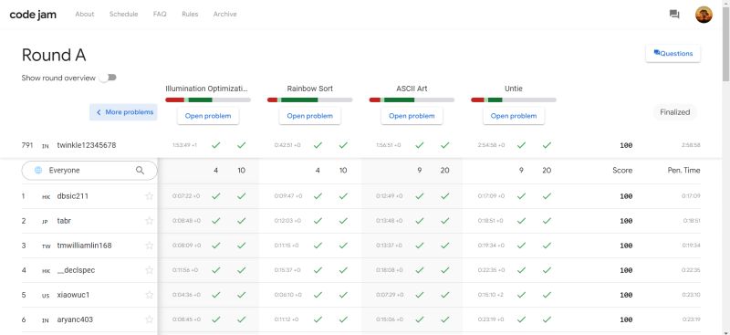Click the Illumination Optimization progress bar

208,99
